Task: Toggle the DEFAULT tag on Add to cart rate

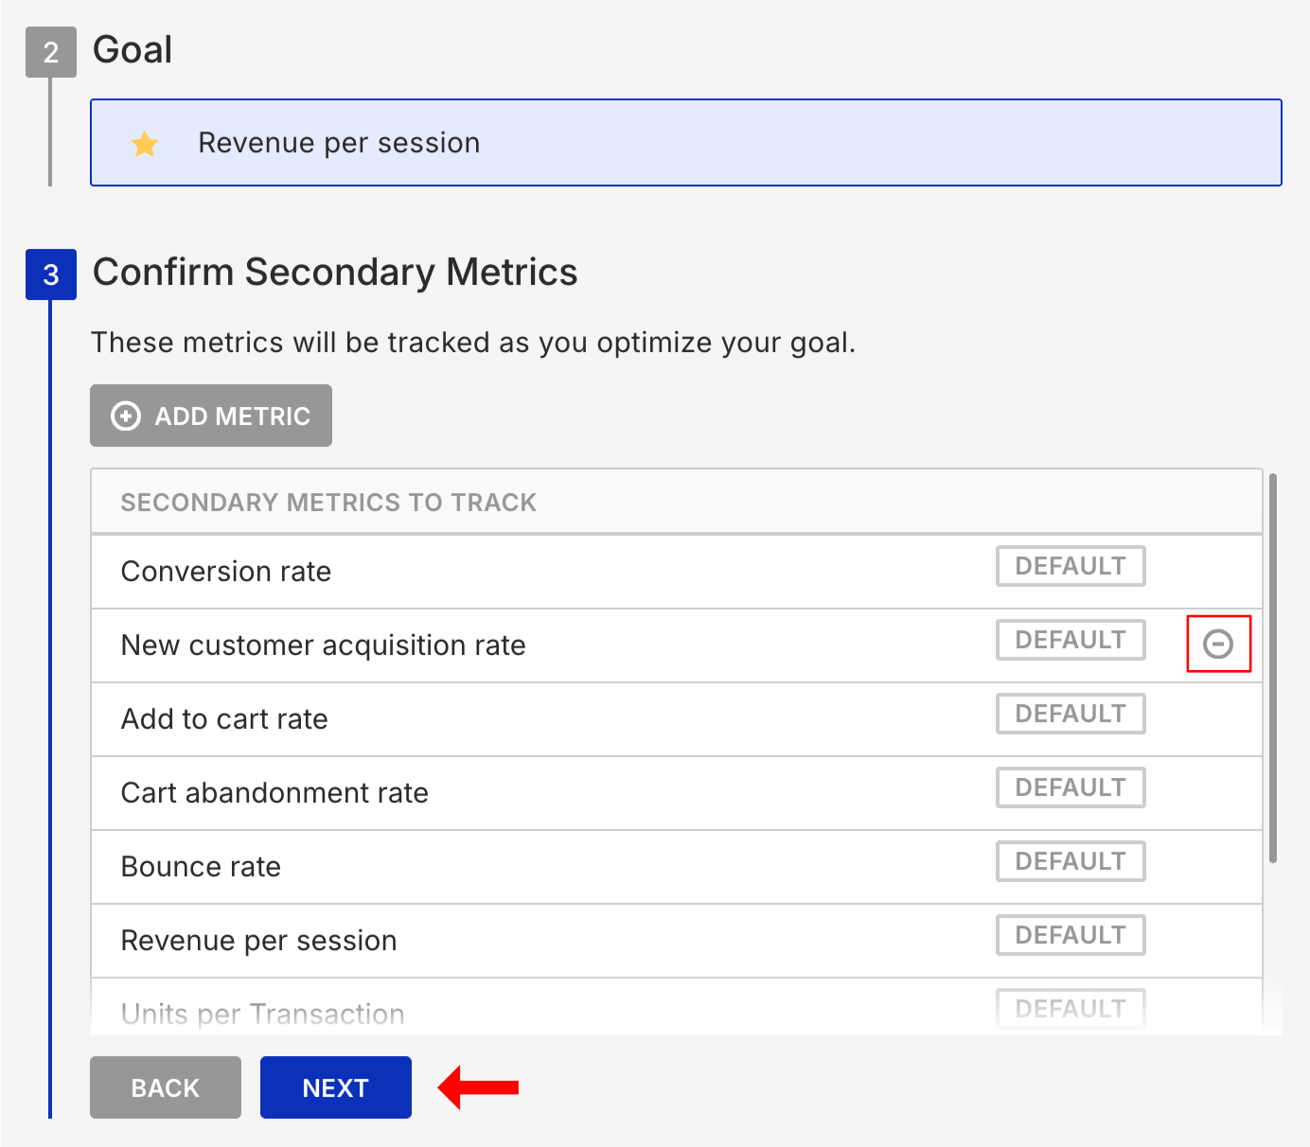Action: (1070, 714)
